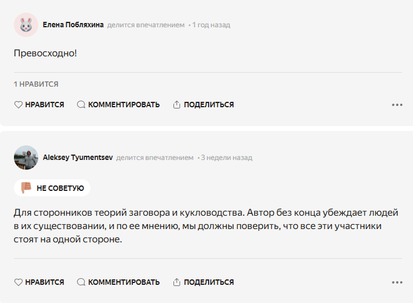Like Aleksey Tyumentsev's review with the heart icon
Viewport: 413px width, 303px height.
point(39,282)
